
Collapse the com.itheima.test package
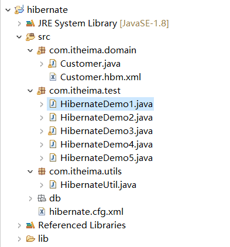point(30,91)
